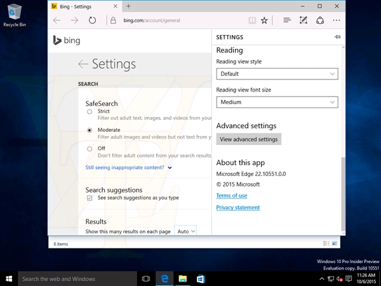
Task: Open Reading view style dropdown
Action: click(x=277, y=74)
